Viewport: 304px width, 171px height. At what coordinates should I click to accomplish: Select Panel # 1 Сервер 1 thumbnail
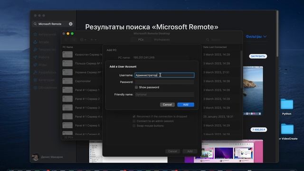pyautogui.click(x=67, y=90)
